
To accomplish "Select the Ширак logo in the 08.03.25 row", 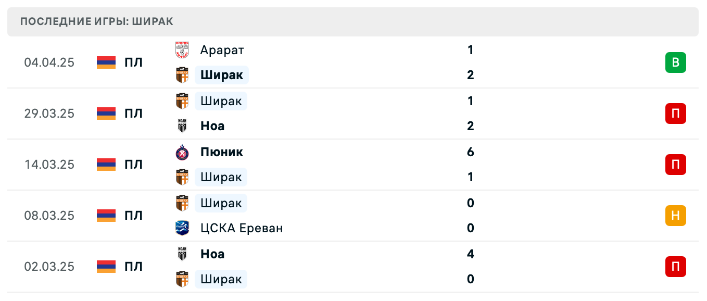I will point(182,203).
